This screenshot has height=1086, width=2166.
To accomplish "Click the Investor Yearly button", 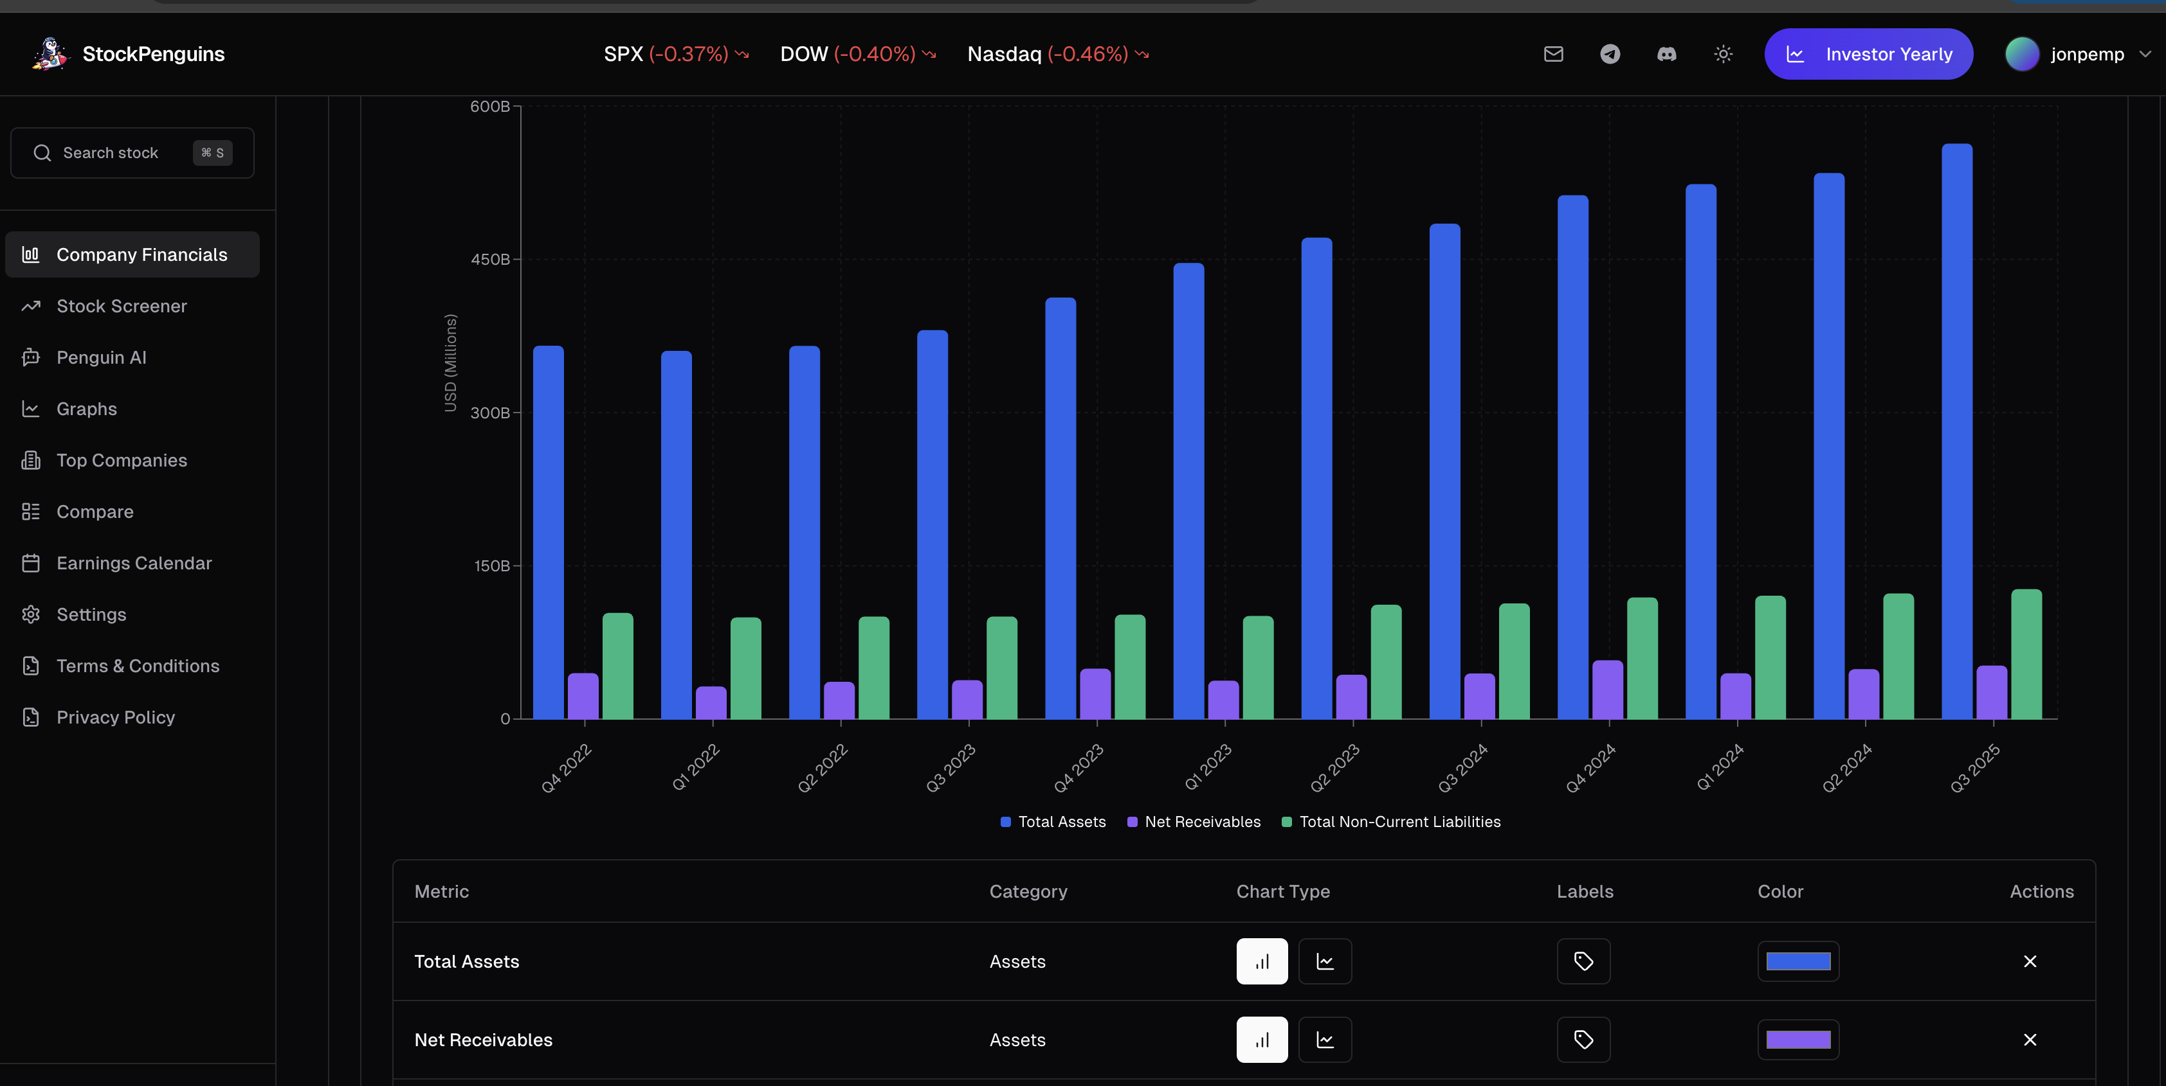I will point(1868,54).
